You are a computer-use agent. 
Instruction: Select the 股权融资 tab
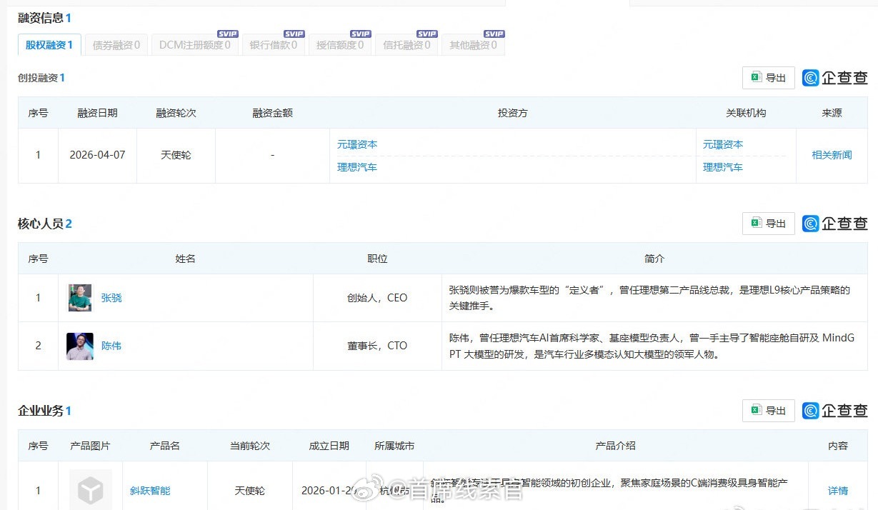pos(49,45)
